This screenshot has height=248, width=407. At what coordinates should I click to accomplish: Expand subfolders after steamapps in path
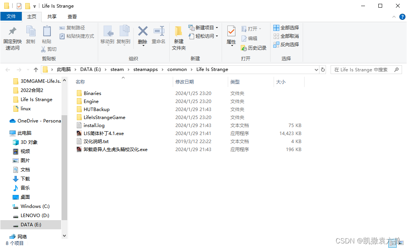tap(162, 70)
